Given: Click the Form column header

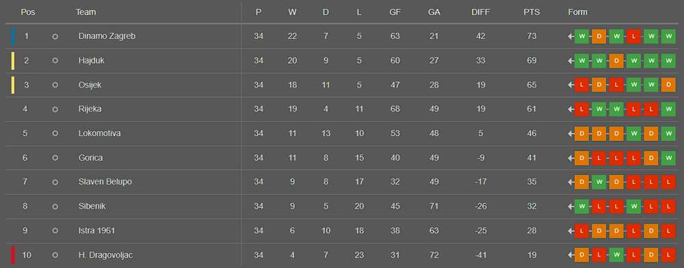Looking at the screenshot, I should click(577, 12).
